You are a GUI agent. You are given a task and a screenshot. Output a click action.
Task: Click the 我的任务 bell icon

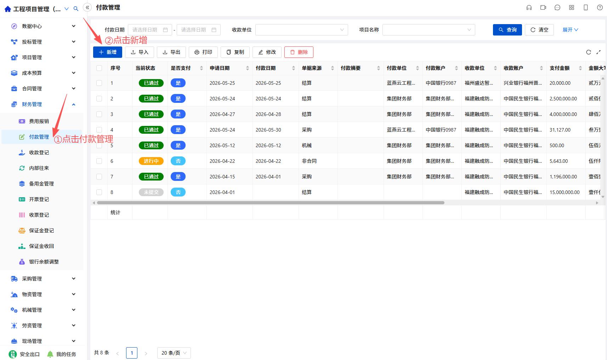(50, 354)
